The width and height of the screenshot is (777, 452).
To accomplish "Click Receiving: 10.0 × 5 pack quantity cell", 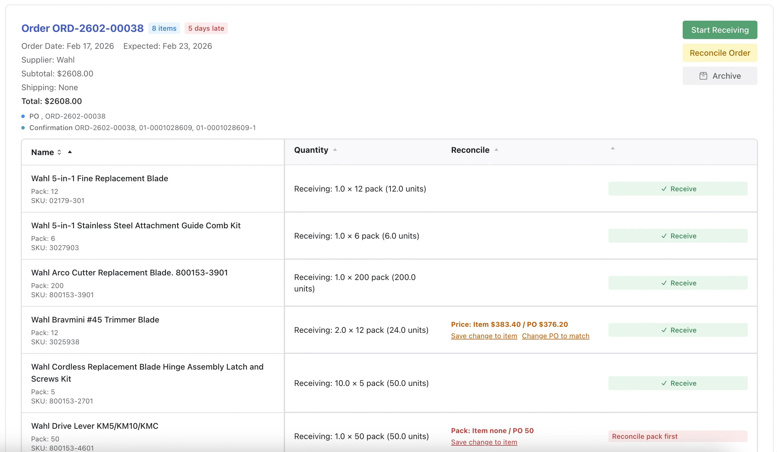I will 361,383.
